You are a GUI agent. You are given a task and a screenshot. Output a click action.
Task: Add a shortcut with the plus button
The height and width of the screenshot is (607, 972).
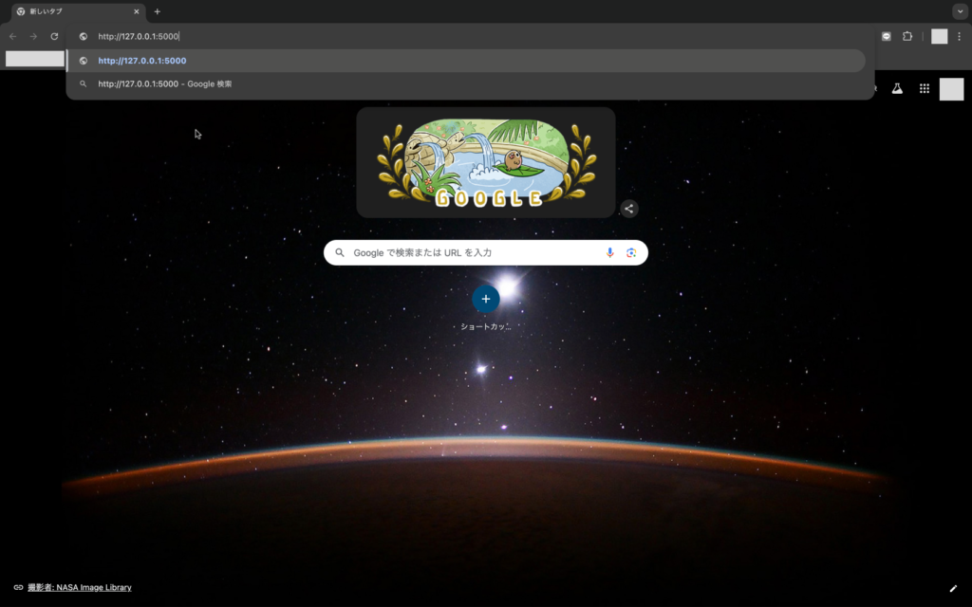pyautogui.click(x=486, y=299)
